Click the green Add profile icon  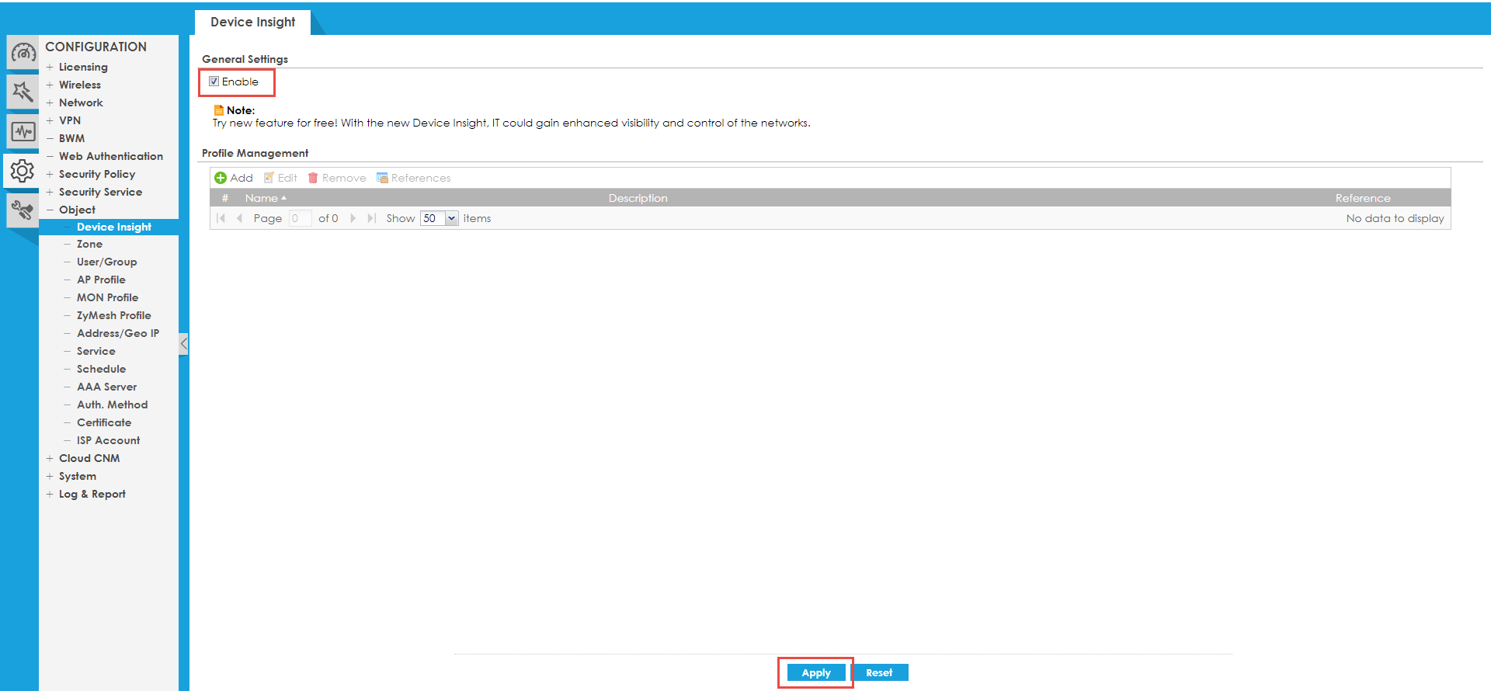(221, 178)
